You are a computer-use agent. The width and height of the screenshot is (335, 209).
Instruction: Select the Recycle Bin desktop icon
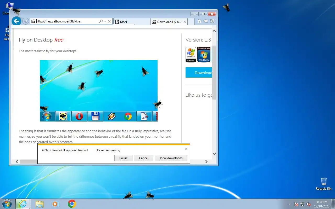click(x=324, y=184)
